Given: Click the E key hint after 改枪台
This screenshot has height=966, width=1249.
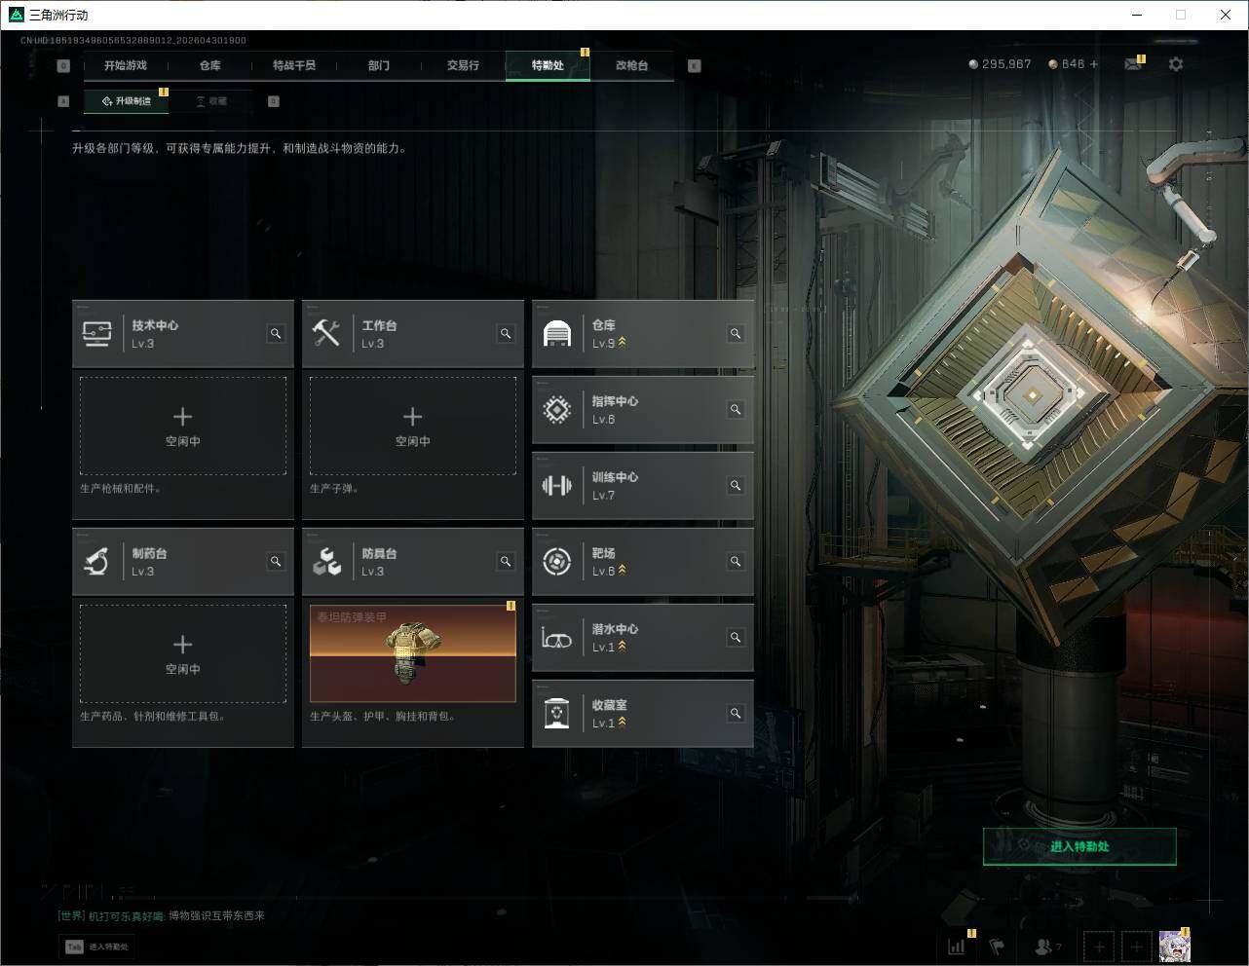Looking at the screenshot, I should pyautogui.click(x=694, y=66).
